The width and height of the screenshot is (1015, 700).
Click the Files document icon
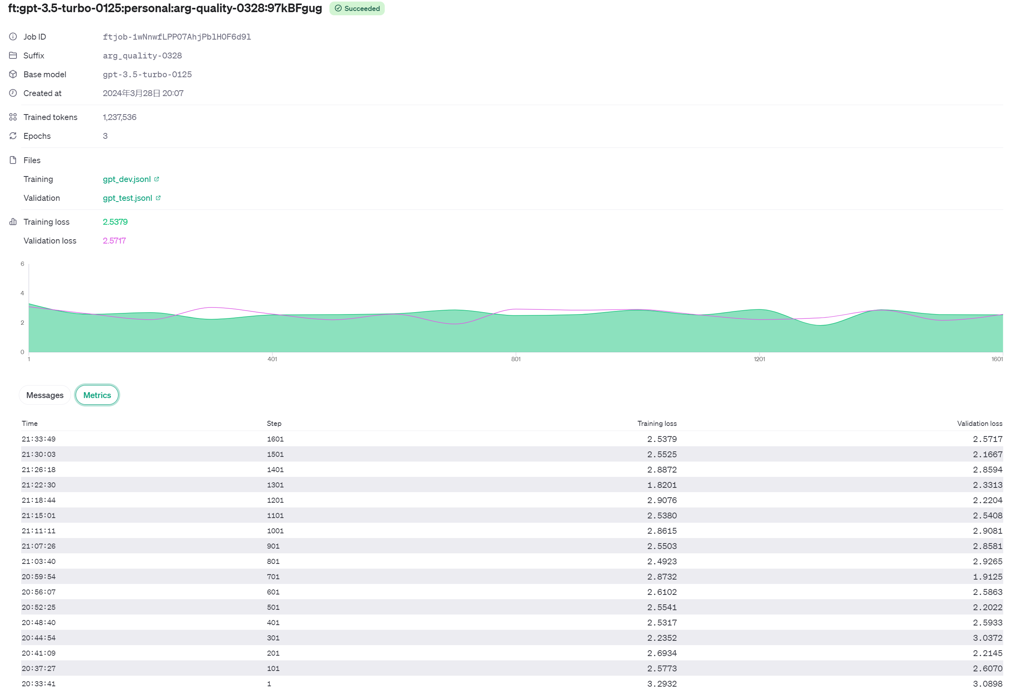[x=13, y=160]
